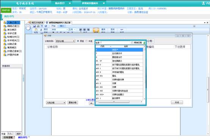Image resolution: width=210 pixels, height=140 pixels.
Task: Open the font name dropdown in ribbon
Action: pos(67,30)
